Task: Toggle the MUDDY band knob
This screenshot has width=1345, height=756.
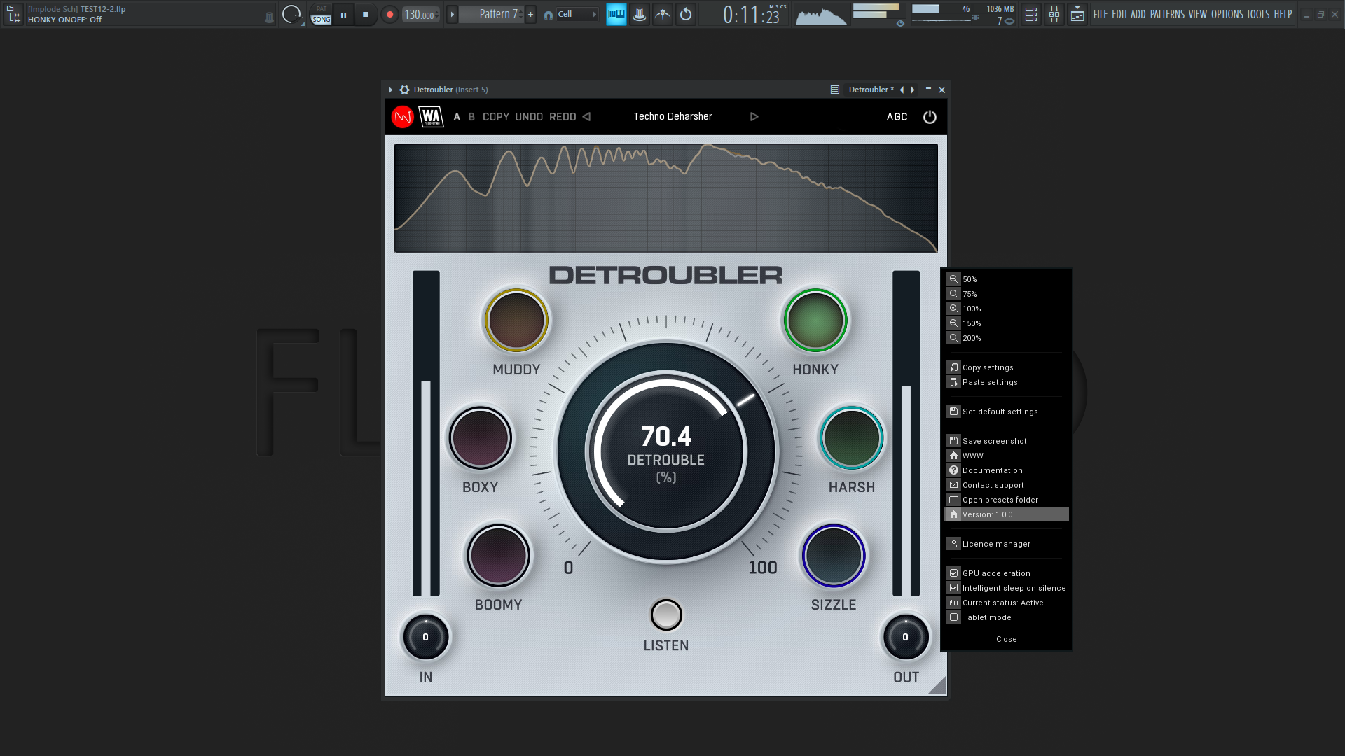Action: (x=516, y=321)
